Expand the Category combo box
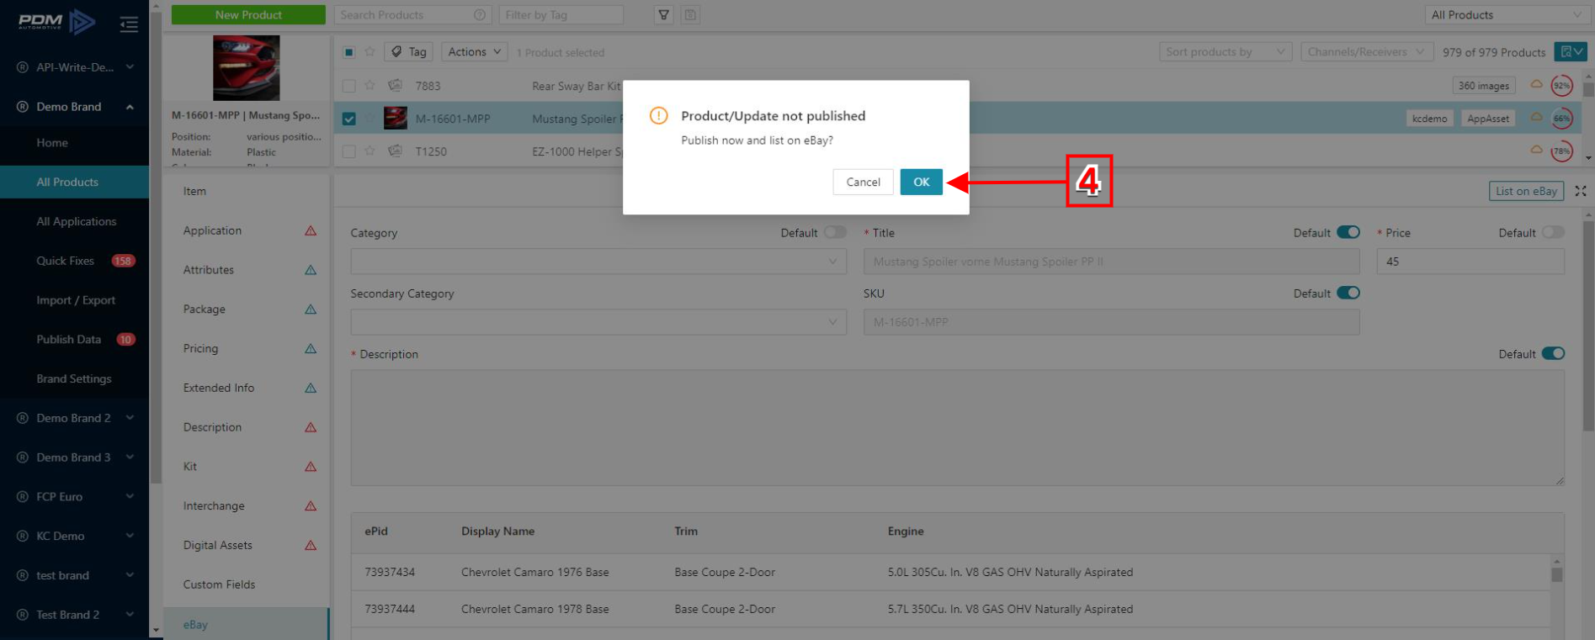 click(598, 262)
